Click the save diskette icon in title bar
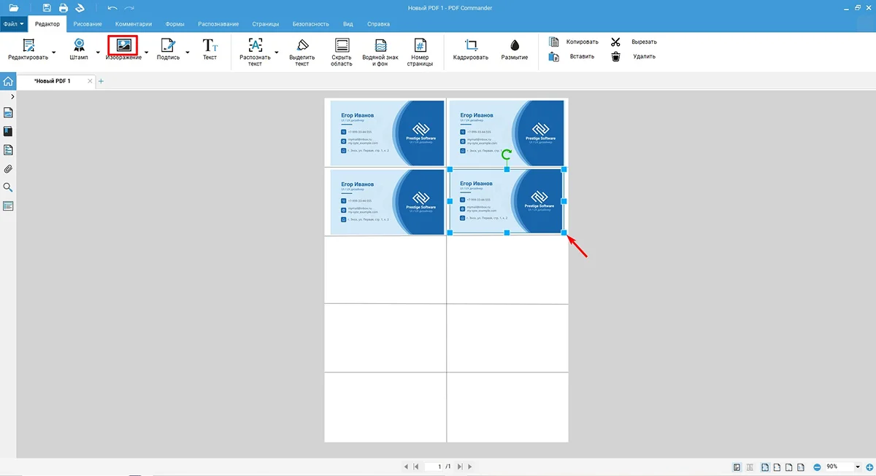This screenshot has width=876, height=476. 47,8
